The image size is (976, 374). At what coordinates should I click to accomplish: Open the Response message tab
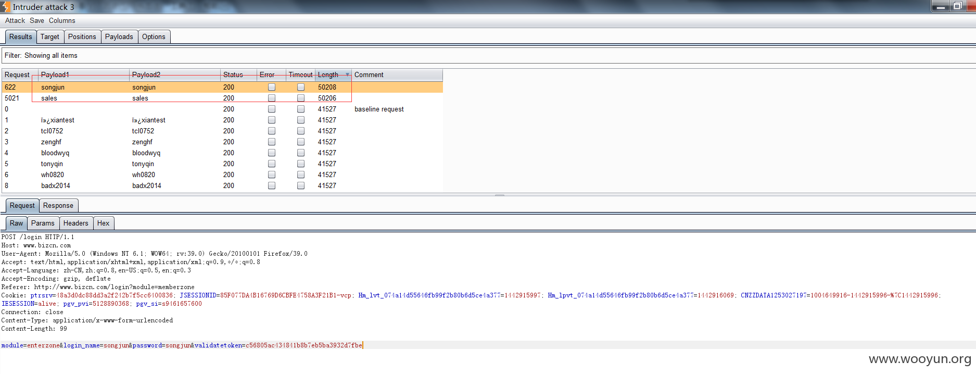click(58, 205)
